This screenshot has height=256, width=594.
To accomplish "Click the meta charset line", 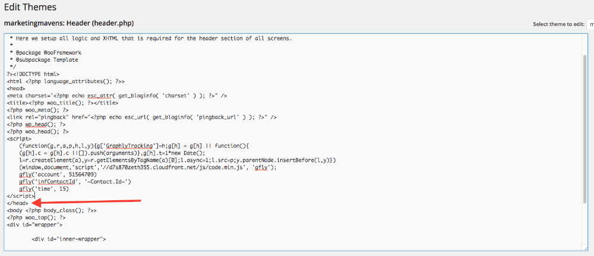I will click(x=116, y=96).
